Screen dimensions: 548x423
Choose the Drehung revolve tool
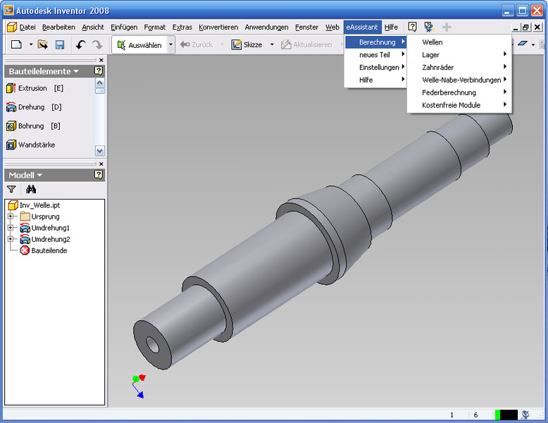coord(32,107)
